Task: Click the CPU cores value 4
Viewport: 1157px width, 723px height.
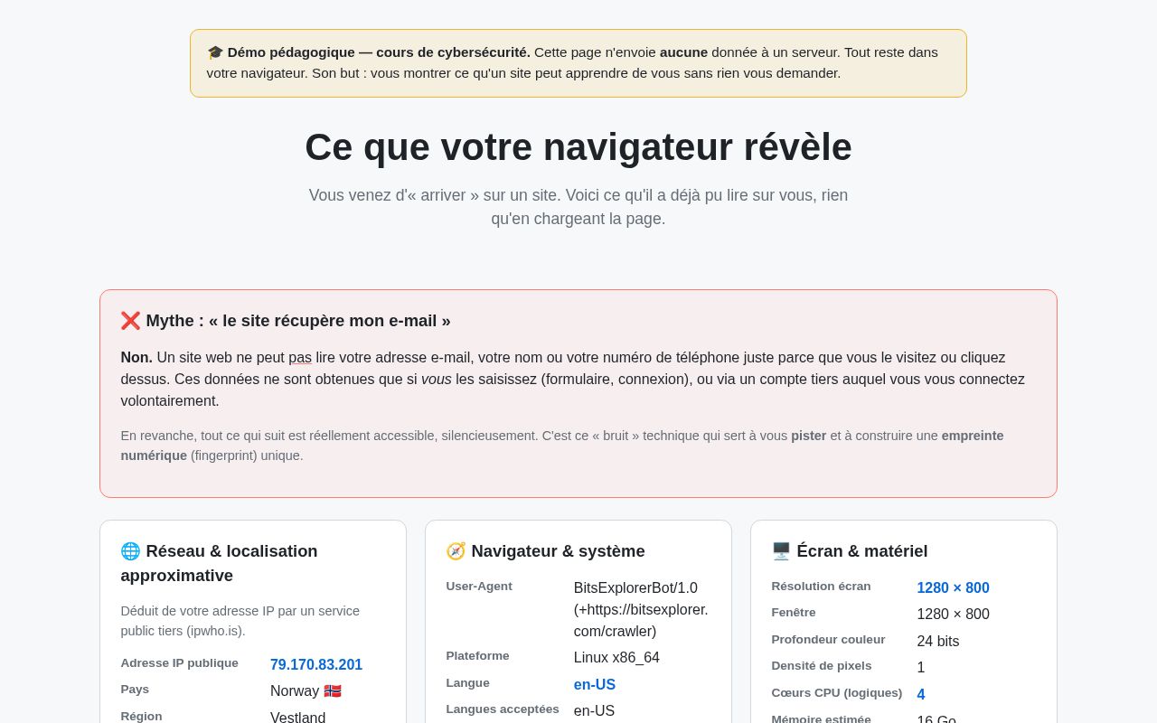Action: coord(921,695)
